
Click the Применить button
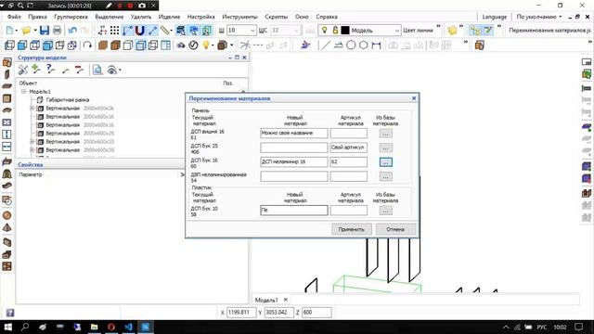(x=352, y=229)
